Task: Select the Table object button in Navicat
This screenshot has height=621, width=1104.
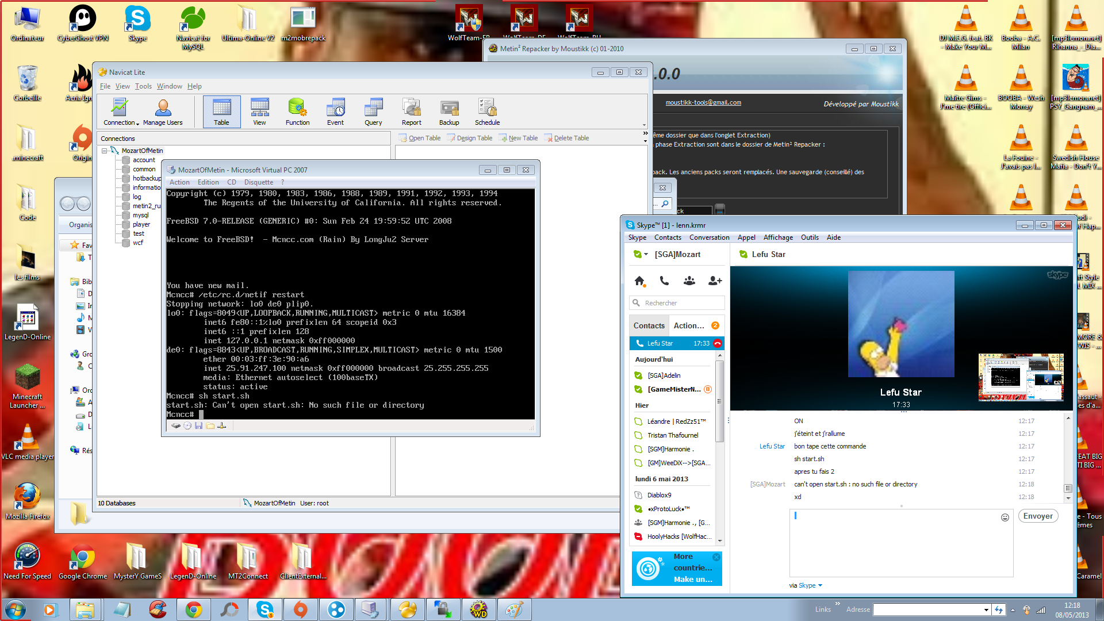Action: (221, 112)
